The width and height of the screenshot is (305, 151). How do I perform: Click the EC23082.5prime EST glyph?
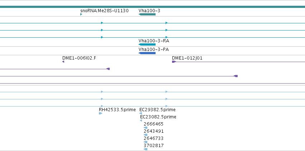pyautogui.click(x=141, y=121)
